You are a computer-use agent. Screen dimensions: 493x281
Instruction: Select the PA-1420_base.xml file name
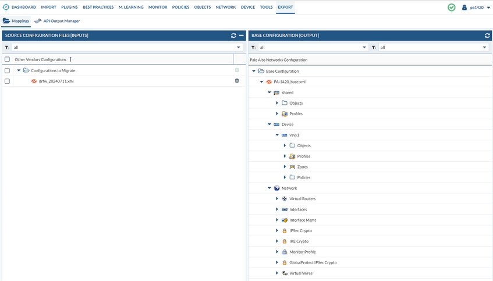(x=290, y=81)
